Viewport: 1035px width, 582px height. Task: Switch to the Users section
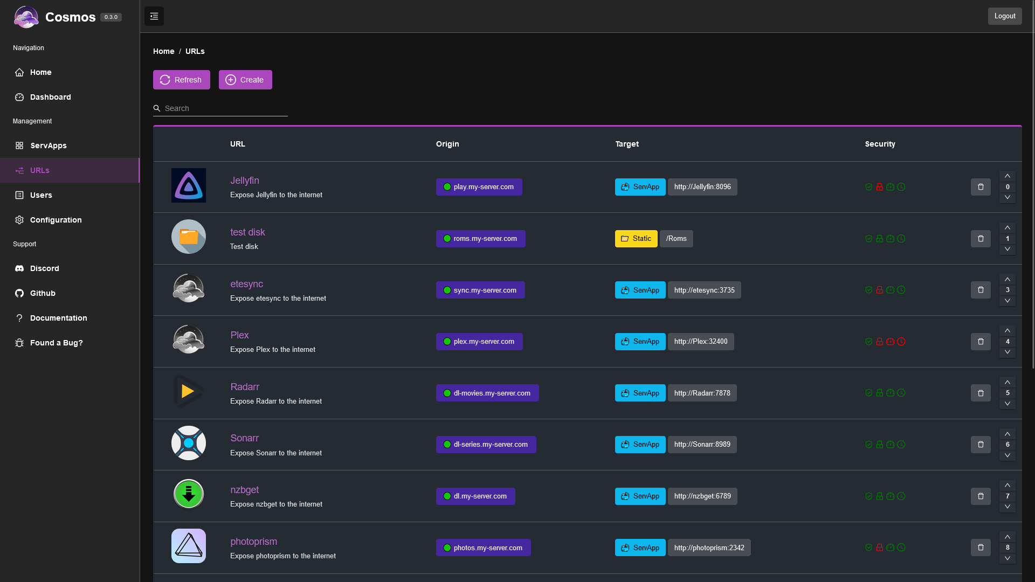point(40,195)
